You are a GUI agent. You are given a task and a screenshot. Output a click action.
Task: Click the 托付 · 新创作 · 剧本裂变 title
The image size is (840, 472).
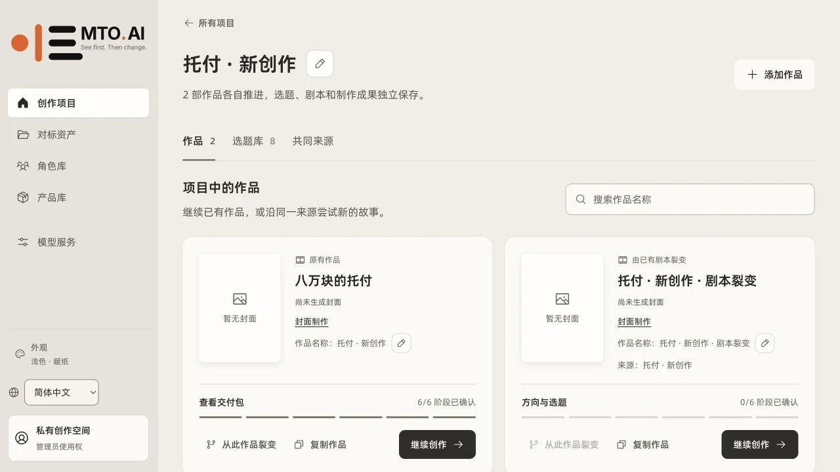pyautogui.click(x=687, y=281)
